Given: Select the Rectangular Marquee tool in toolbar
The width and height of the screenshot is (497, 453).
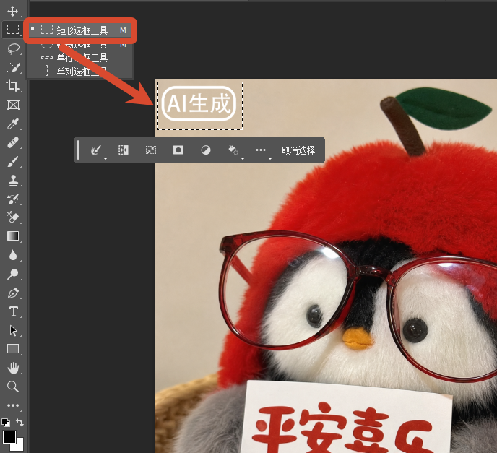Looking at the screenshot, I should coord(13,30).
